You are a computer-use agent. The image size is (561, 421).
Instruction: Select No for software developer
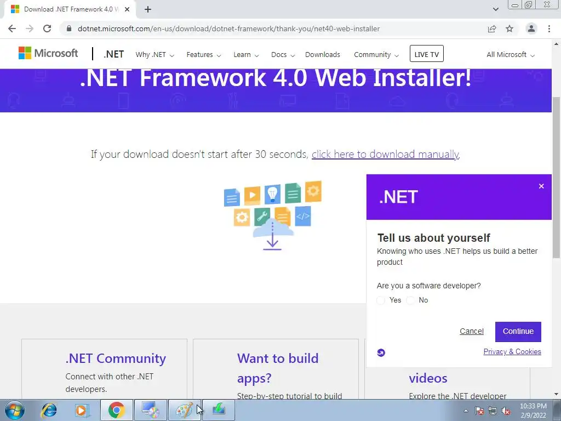pyautogui.click(x=410, y=300)
